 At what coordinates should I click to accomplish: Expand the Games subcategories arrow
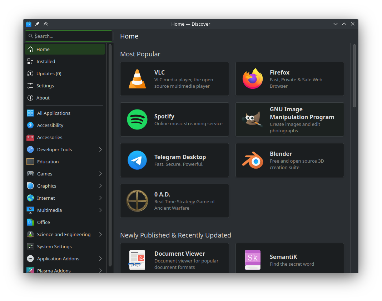coord(100,174)
